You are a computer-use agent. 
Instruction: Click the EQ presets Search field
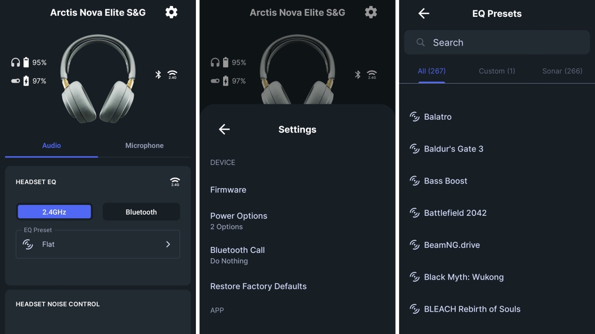497,43
